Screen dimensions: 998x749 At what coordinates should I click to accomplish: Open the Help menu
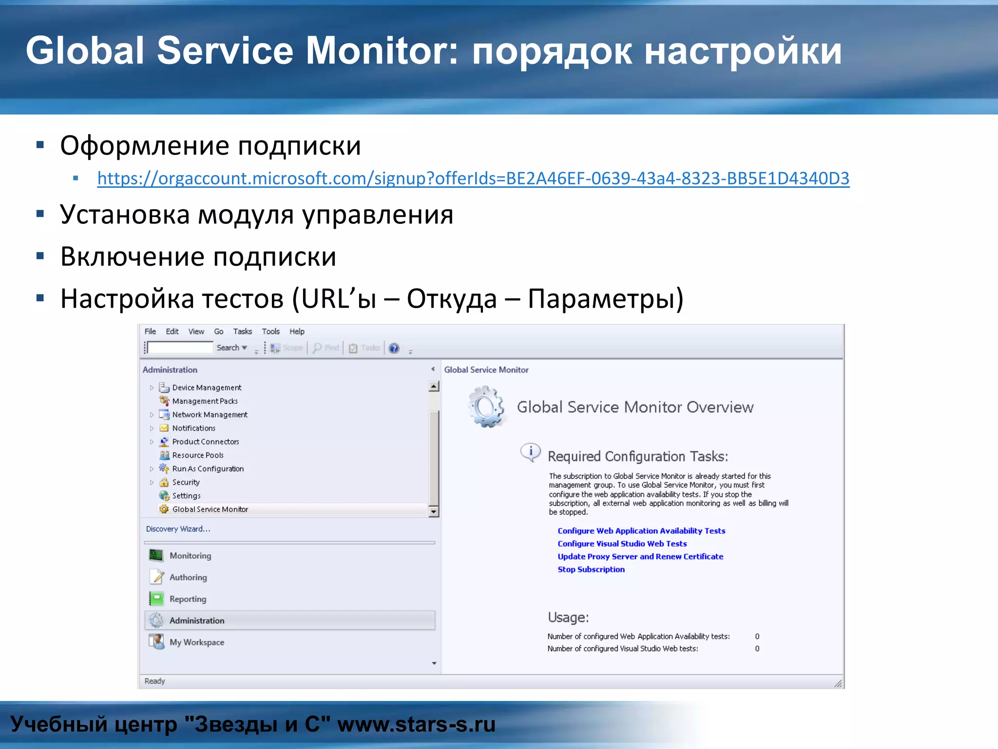(x=297, y=332)
